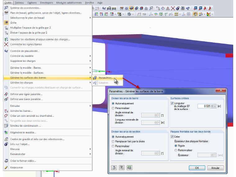Select Personnaliser under Diviser les arcs de barre
Image resolution: width=236 pixels, height=177 pixels.
pos(113,108)
